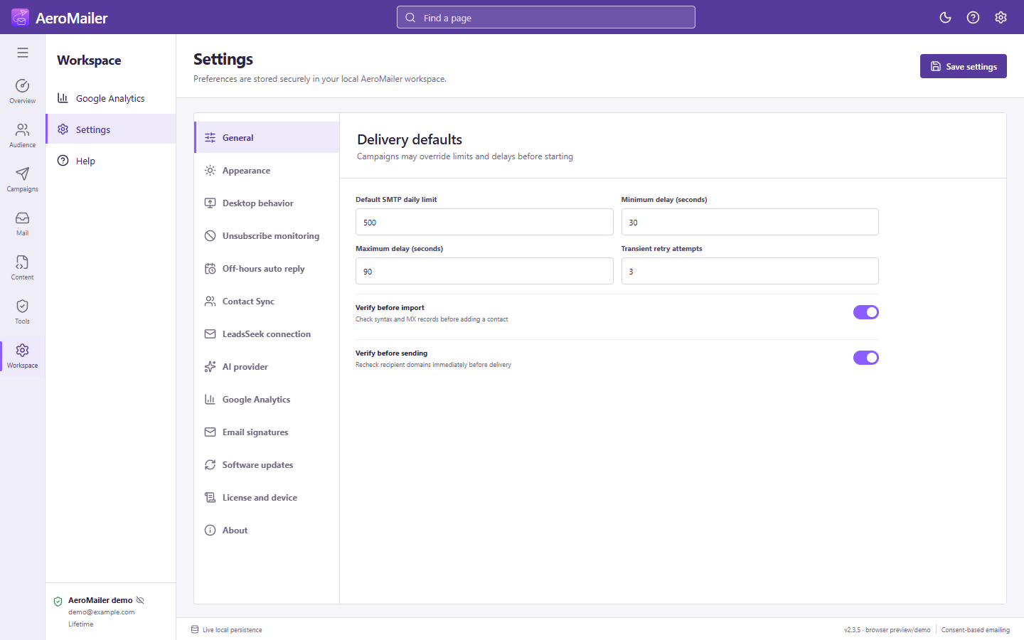Open Mail section in left rail
1024x640 pixels.
click(23, 223)
